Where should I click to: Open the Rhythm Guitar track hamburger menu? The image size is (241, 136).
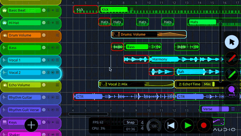coord(57,97)
